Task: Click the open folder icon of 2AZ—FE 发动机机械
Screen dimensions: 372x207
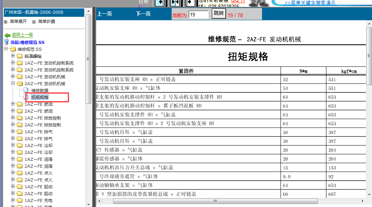Action: coord(20,83)
